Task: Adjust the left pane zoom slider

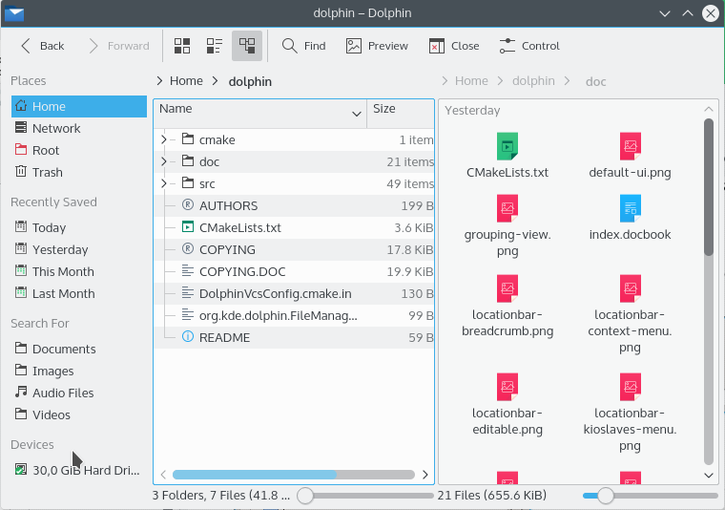Action: [x=305, y=496]
